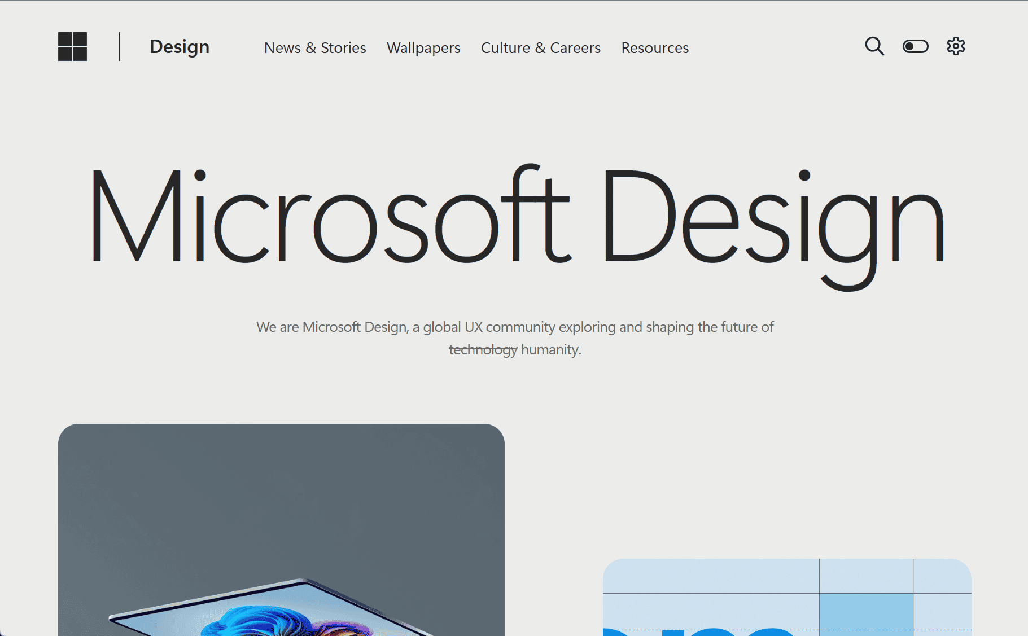Click Design to return to the homepage
Screen dimensions: 1028x636
[179, 47]
